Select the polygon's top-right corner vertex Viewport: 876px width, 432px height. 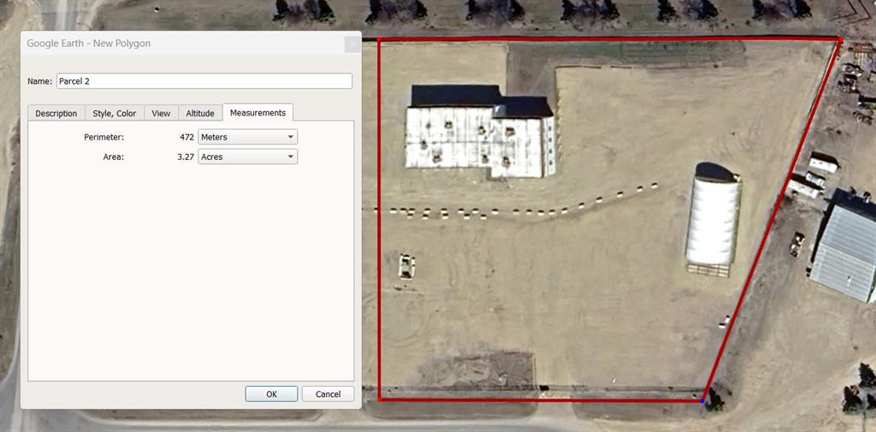[839, 40]
